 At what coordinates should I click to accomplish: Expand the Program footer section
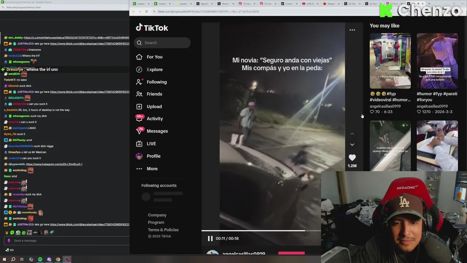[156, 222]
